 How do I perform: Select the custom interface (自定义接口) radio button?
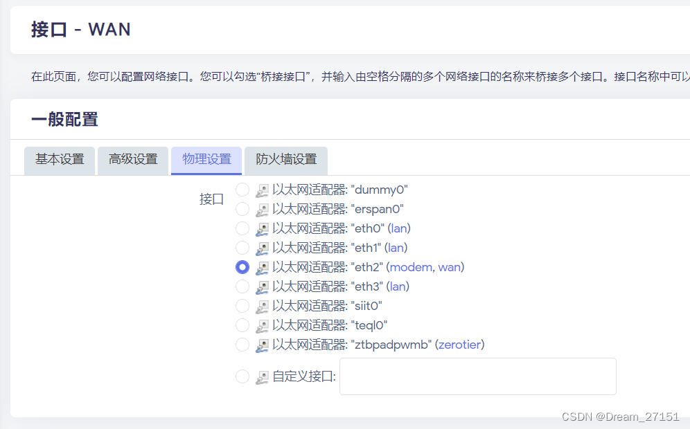242,376
